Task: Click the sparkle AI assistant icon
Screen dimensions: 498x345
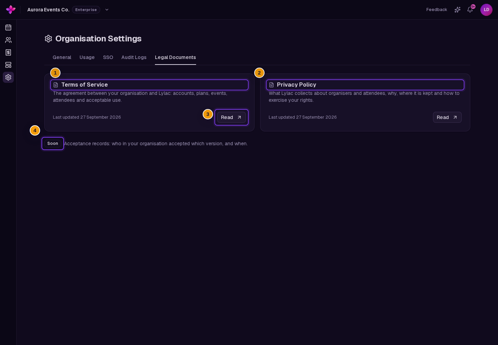Action: point(458,10)
